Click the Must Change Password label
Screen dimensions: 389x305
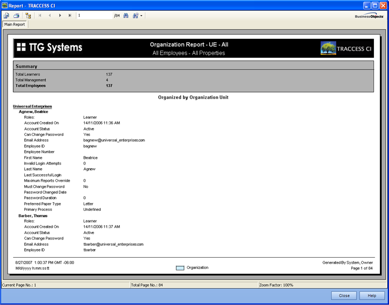44,187
